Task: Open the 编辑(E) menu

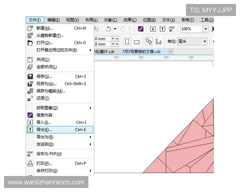Action: coord(54,20)
